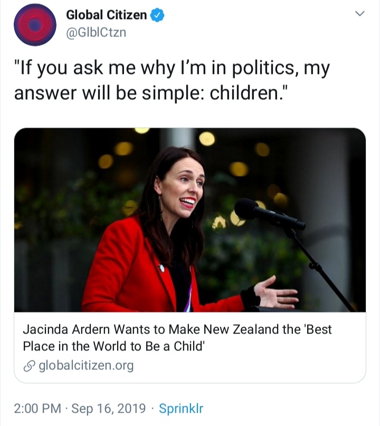
Task: Follow the globalcitizen.org domain link
Action: (86, 365)
